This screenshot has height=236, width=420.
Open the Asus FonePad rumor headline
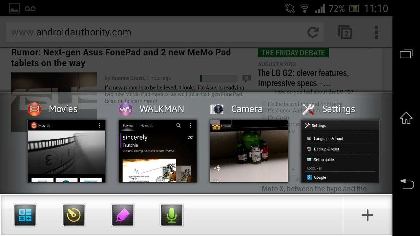click(121, 58)
